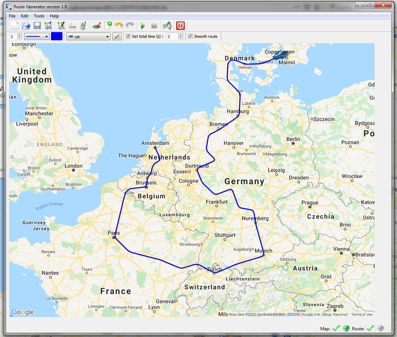Create a new project with the blank page icon
The width and height of the screenshot is (397, 337).
14,26
